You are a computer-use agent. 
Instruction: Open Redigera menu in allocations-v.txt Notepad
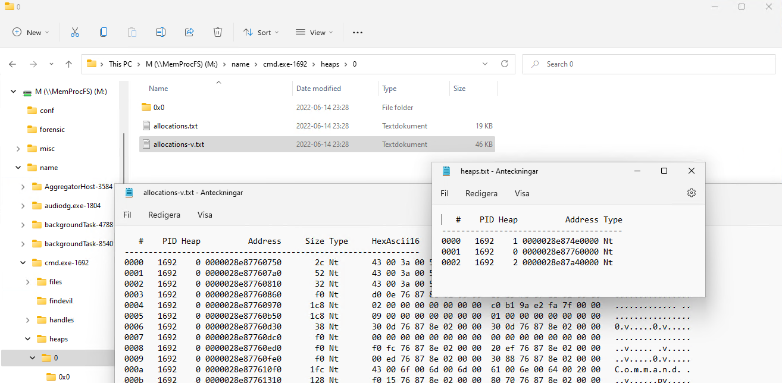tap(164, 215)
